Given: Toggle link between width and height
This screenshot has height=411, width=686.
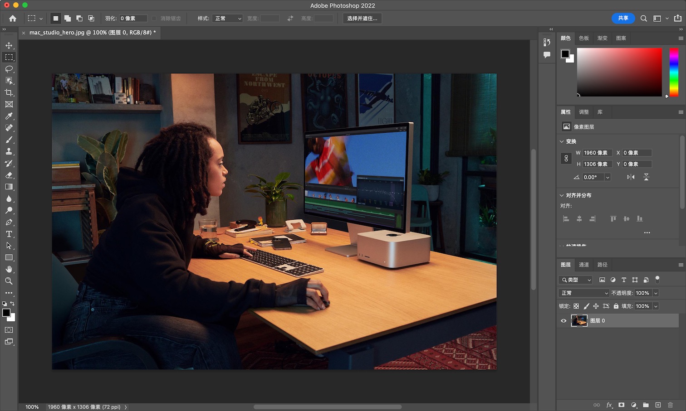Looking at the screenshot, I should click(x=566, y=158).
